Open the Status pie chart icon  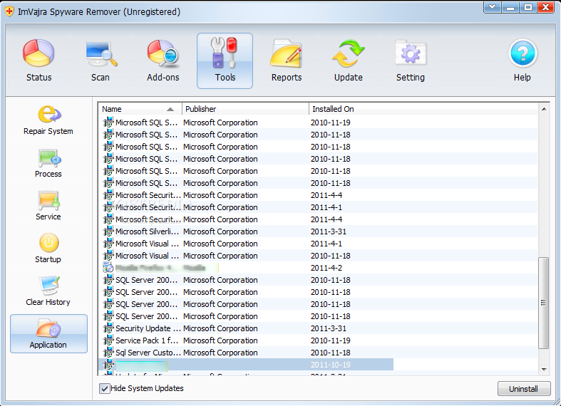(38, 53)
